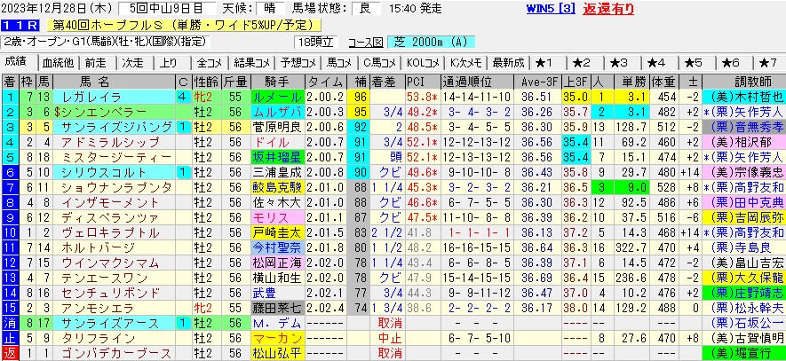Select the 最新成 tab

[x=506, y=63]
